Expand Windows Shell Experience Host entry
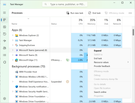135x103 pixels. [x=13, y=82]
